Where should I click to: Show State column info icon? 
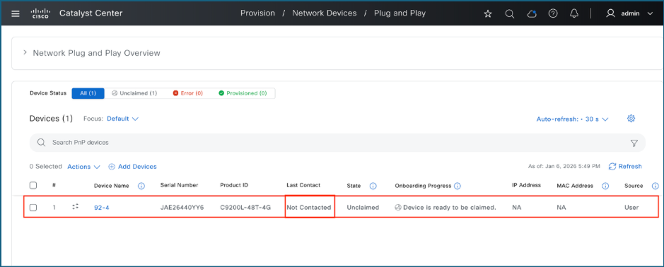click(373, 186)
